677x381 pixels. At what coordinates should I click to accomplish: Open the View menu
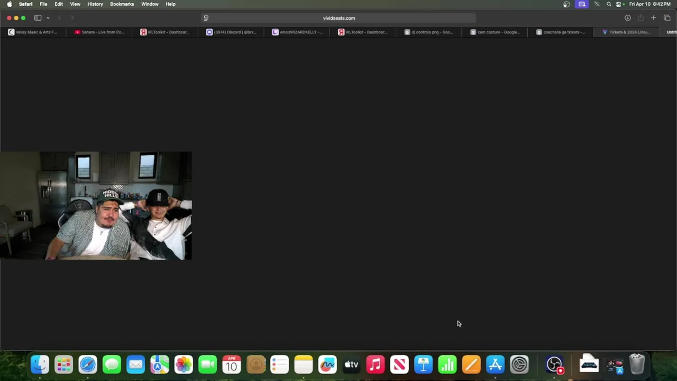[x=75, y=4]
